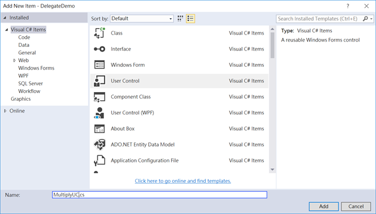Select the About Box template icon
The width and height of the screenshot is (376, 214).
(99, 129)
